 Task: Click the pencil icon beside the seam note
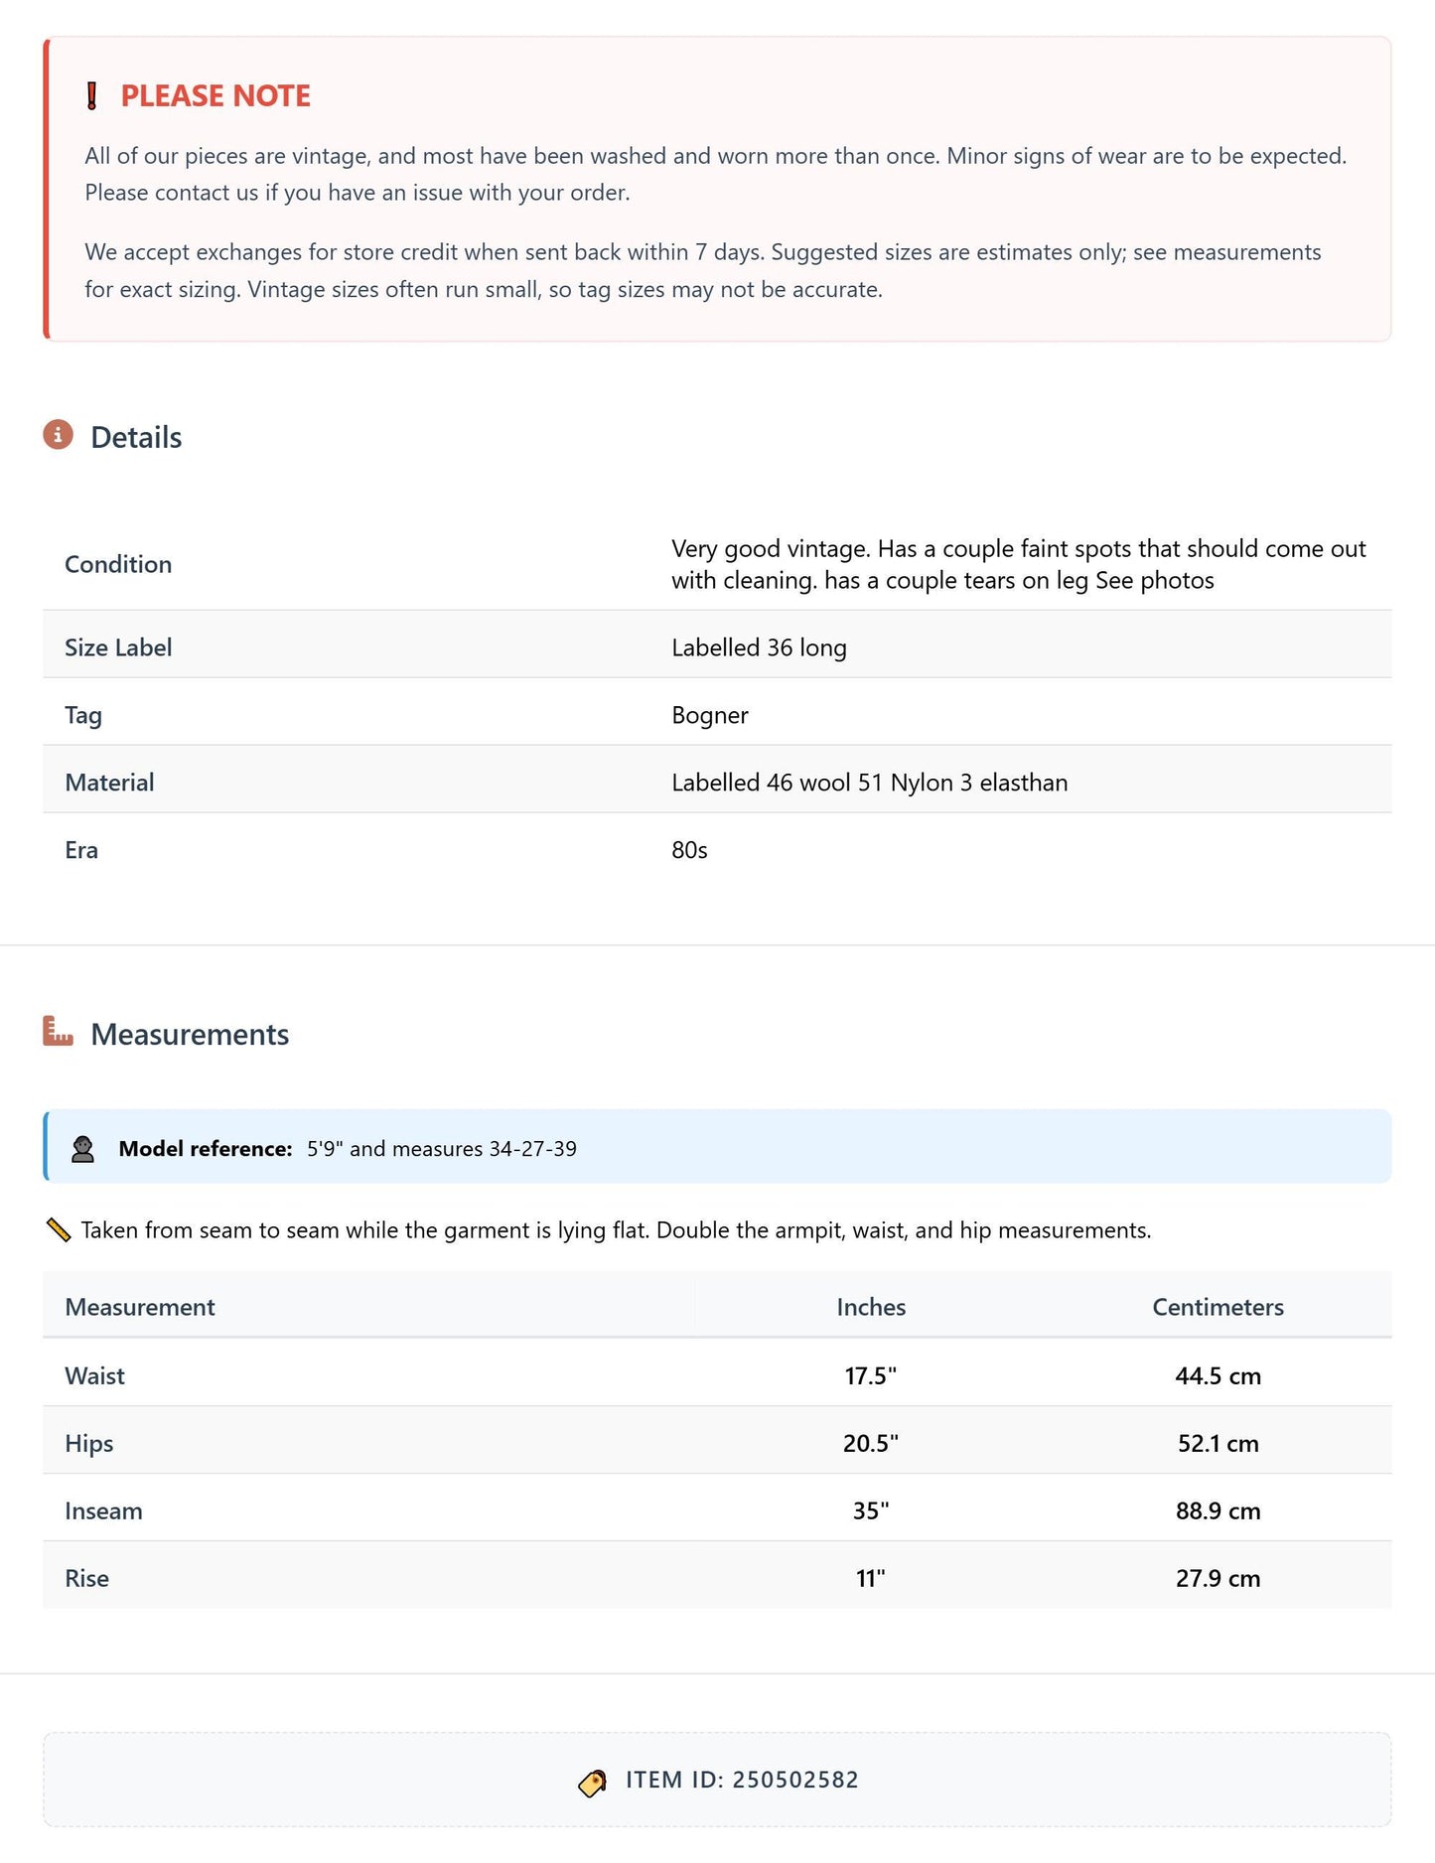coord(59,1229)
